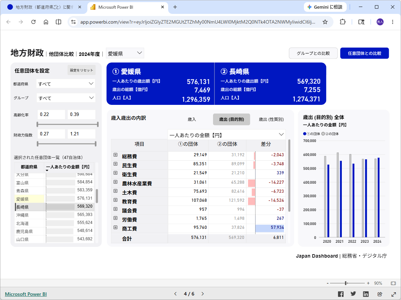Expand the 商工費 row
This screenshot has height=300, width=401.
[115, 227]
